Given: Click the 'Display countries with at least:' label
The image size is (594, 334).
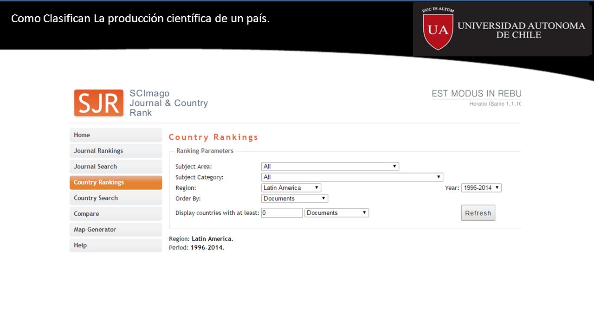Looking at the screenshot, I should [x=217, y=213].
